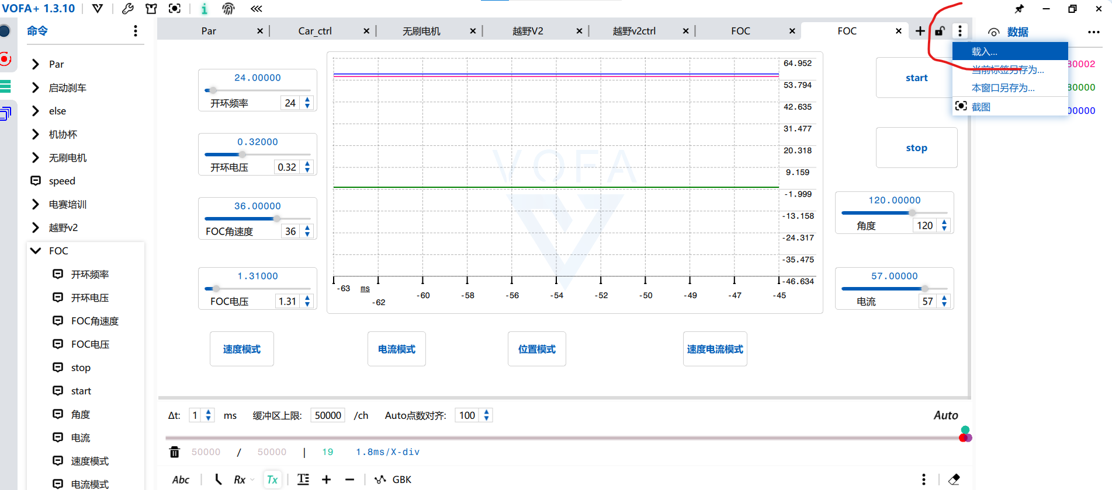Click the fingerprint icon

click(x=228, y=9)
